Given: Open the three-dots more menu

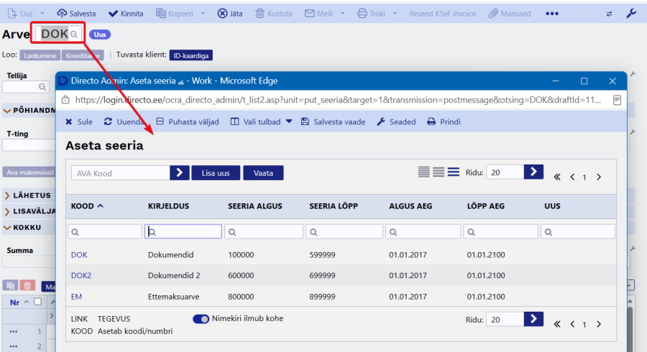Looking at the screenshot, I should (x=551, y=14).
